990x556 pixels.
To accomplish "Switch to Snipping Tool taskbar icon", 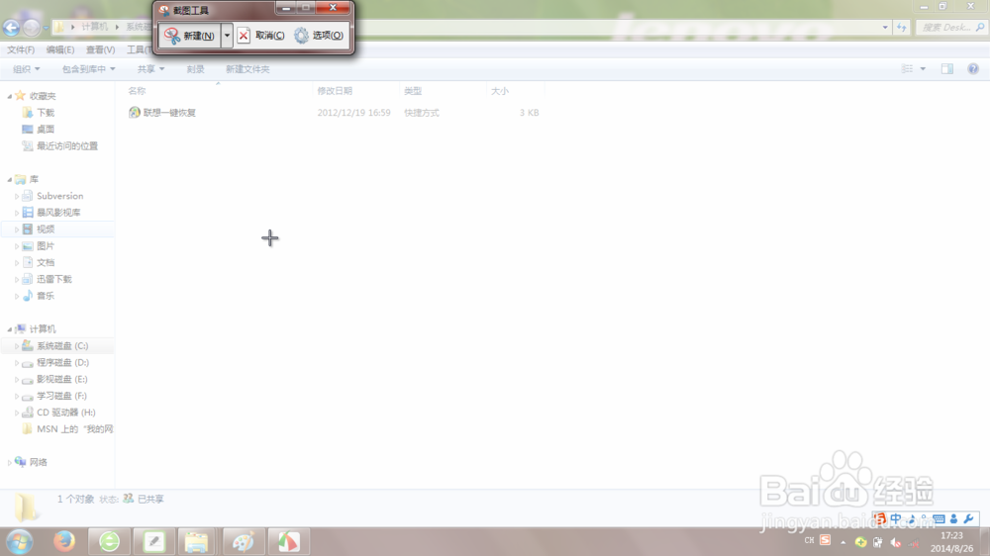I will point(288,541).
